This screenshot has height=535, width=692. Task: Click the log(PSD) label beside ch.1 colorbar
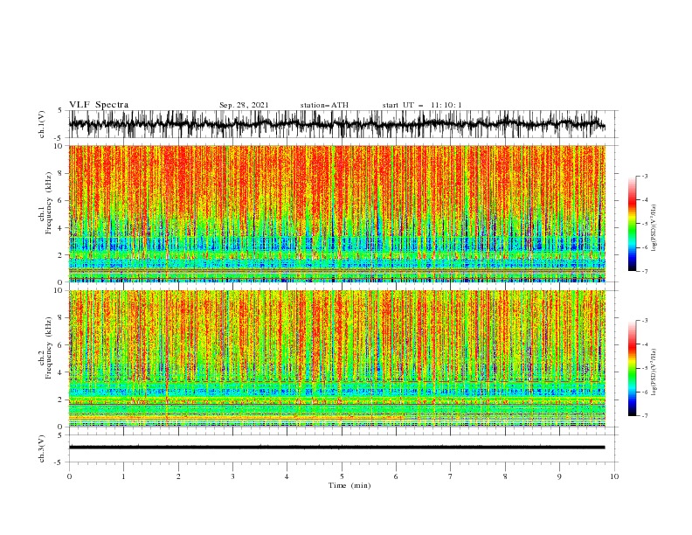654,228
